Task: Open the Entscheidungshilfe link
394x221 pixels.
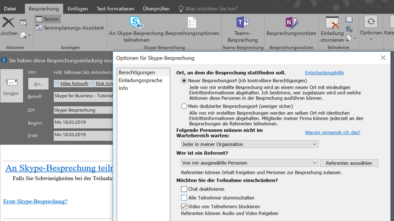Action: tap(324, 73)
